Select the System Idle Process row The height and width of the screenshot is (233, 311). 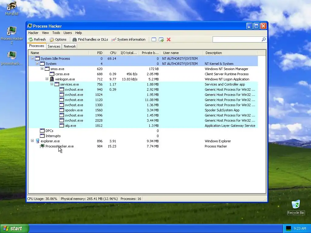pos(143,59)
